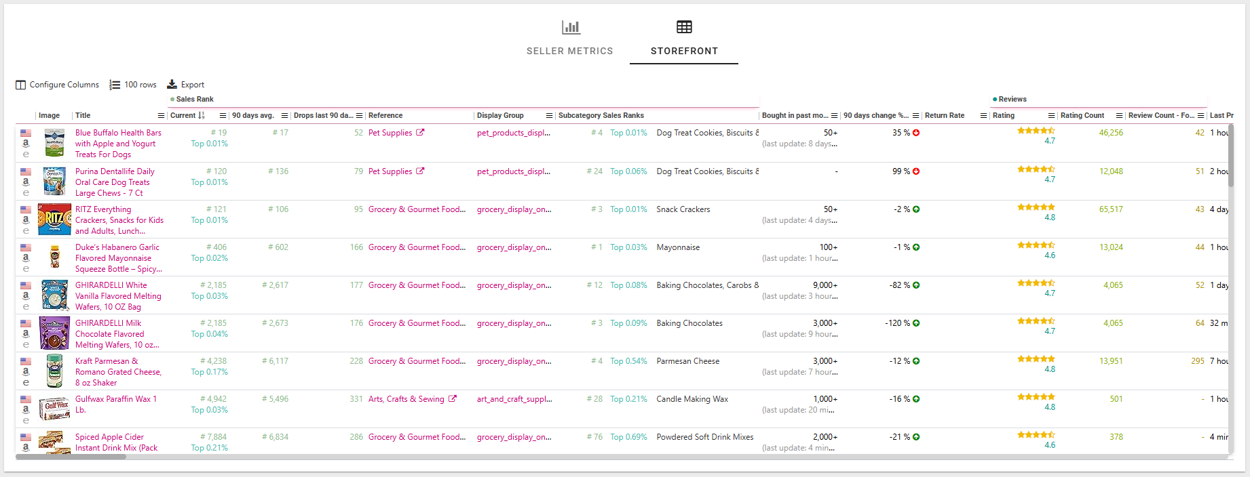This screenshot has width=1250, height=477.
Task: Click the star rating for RITZ row
Action: coord(1036,207)
